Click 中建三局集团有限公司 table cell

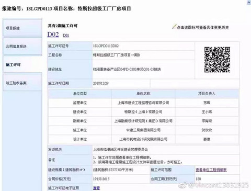tap(143, 130)
